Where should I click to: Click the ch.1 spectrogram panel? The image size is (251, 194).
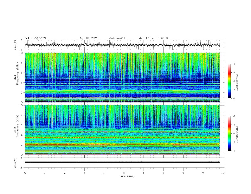[x=122, y=77]
